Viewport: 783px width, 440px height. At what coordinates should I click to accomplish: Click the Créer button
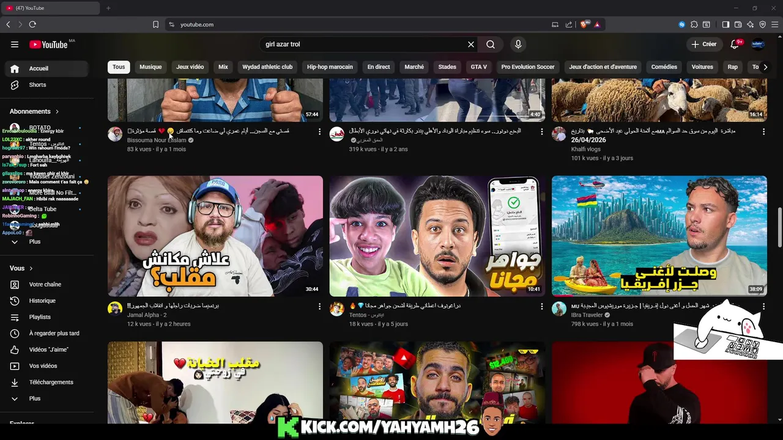pos(703,44)
